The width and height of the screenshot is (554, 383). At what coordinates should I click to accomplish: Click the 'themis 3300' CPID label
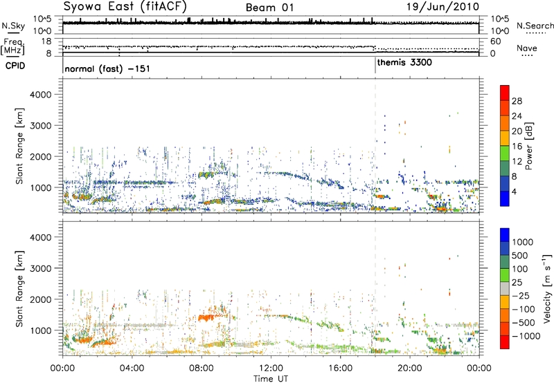[x=404, y=63]
